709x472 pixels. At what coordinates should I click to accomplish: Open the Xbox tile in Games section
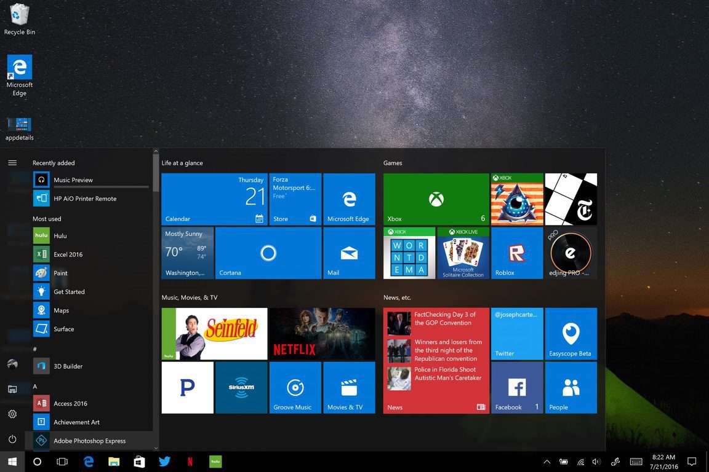(x=436, y=198)
